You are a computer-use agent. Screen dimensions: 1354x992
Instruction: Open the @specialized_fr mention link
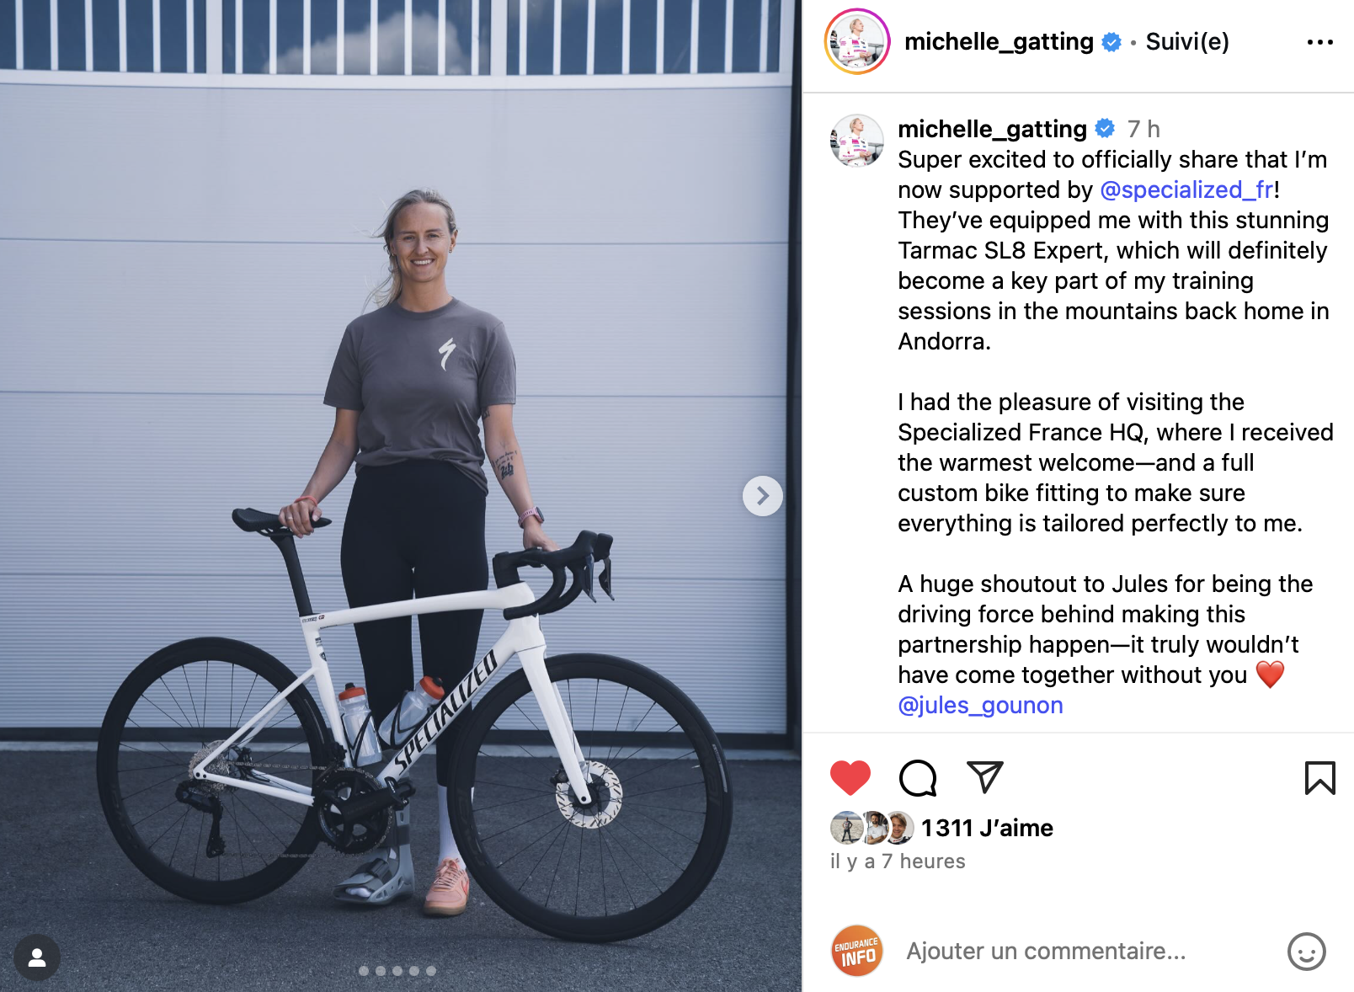(1186, 189)
